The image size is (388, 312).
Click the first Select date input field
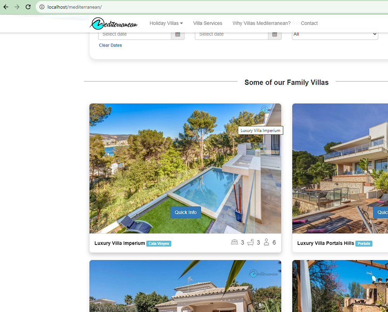coord(135,34)
